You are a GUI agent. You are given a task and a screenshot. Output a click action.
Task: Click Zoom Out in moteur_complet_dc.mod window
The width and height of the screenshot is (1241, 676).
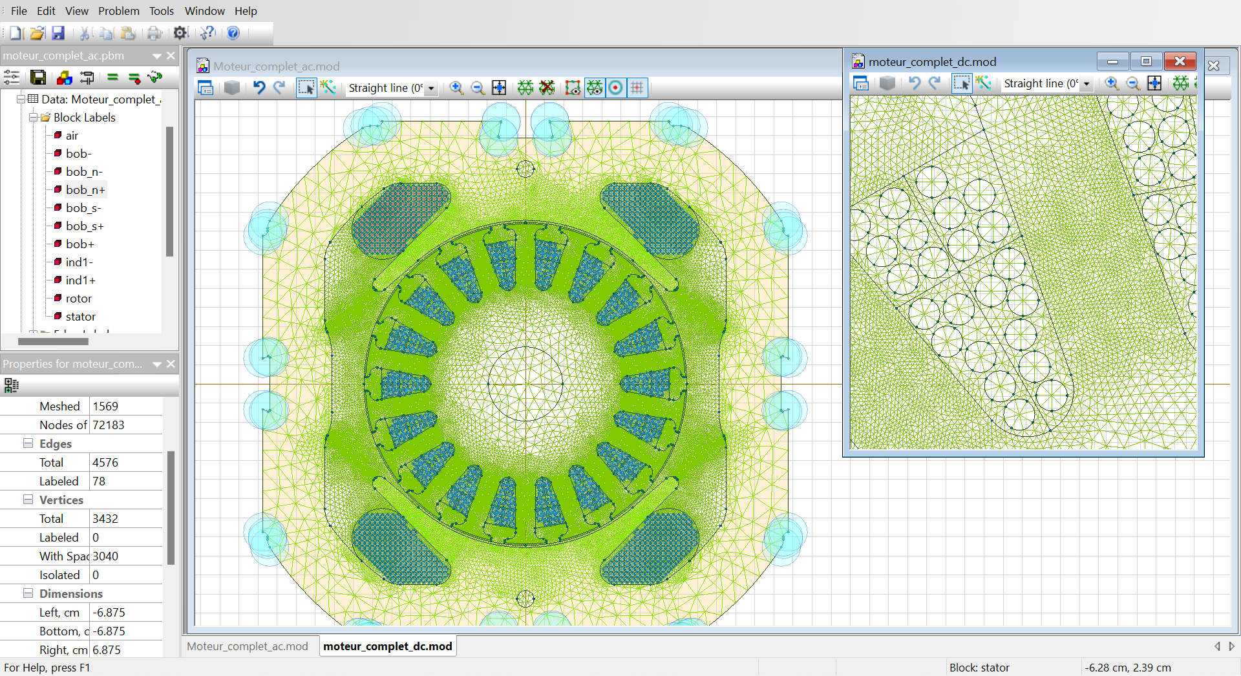(1133, 83)
